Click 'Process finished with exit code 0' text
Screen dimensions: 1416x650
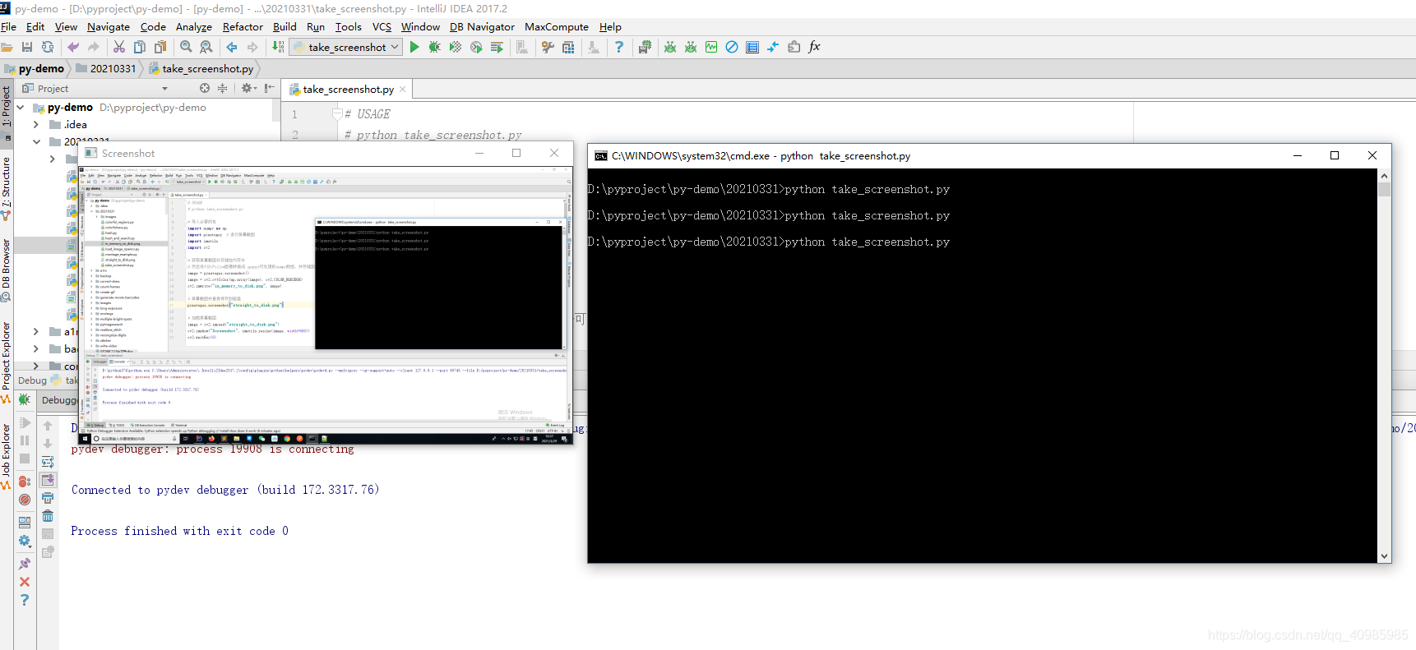179,531
